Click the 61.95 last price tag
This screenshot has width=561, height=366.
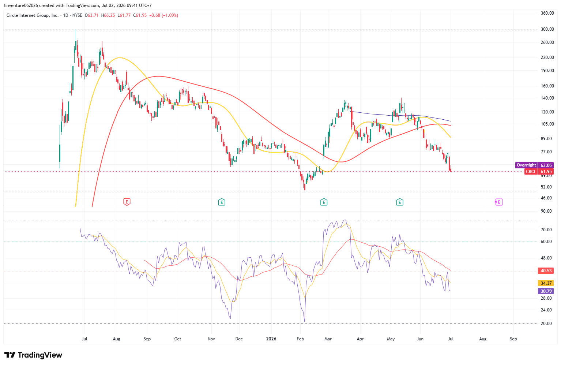coord(546,171)
